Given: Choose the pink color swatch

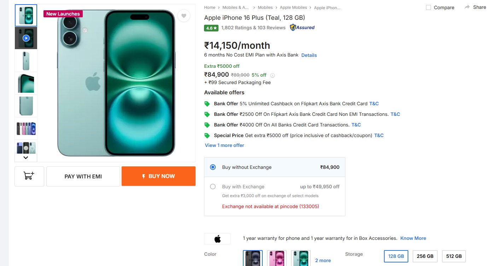Looking at the screenshot, I should coord(277,258).
